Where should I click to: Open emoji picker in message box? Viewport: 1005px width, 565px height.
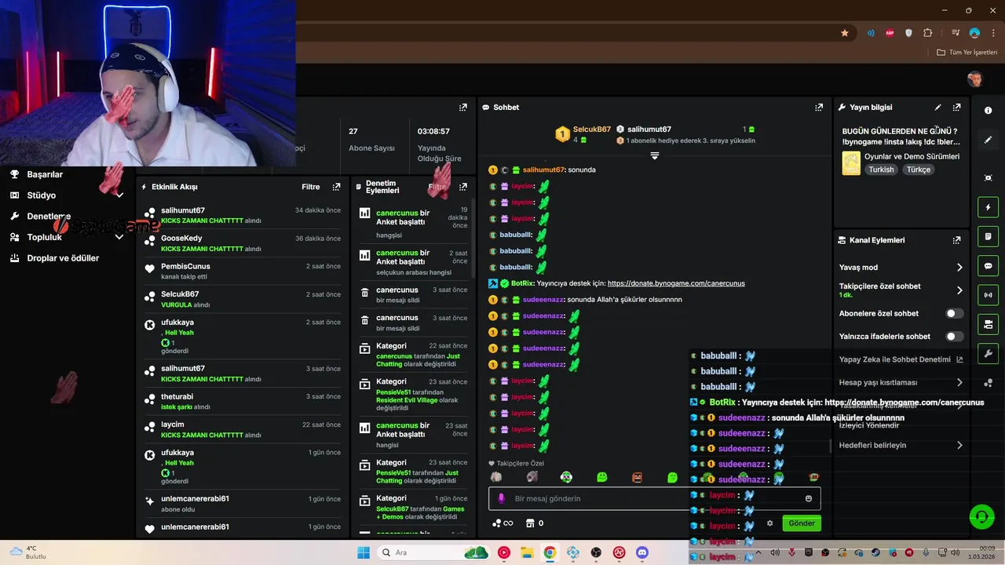[809, 498]
